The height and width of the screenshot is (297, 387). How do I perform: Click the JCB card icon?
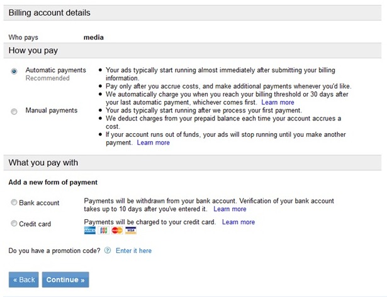point(103,230)
